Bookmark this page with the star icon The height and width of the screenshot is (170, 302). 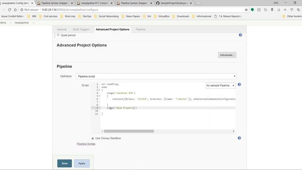coord(246,9)
